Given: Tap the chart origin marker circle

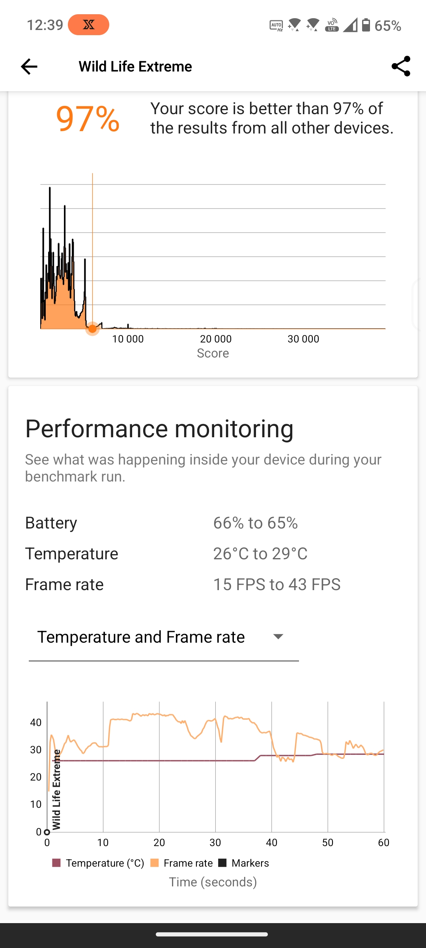Looking at the screenshot, I should 47,832.
